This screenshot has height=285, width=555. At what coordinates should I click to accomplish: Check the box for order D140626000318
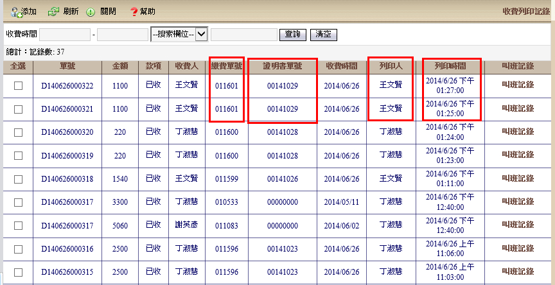pos(18,178)
